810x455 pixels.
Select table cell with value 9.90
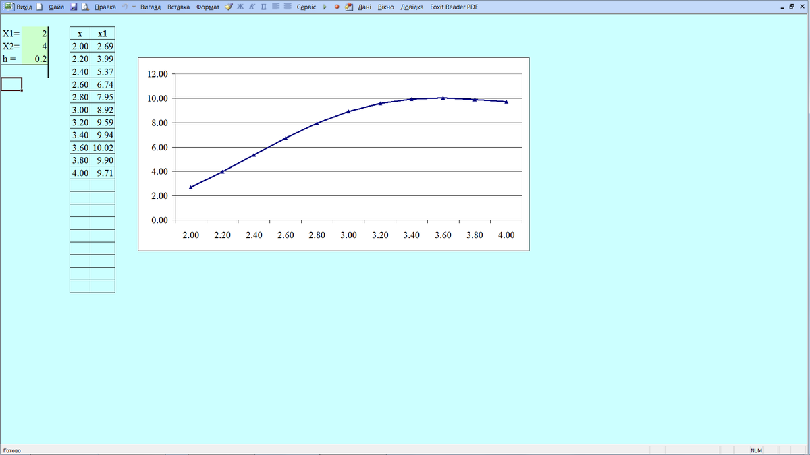point(103,160)
